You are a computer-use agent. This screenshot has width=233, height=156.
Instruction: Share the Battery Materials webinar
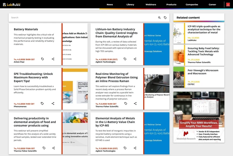coord(53,59)
